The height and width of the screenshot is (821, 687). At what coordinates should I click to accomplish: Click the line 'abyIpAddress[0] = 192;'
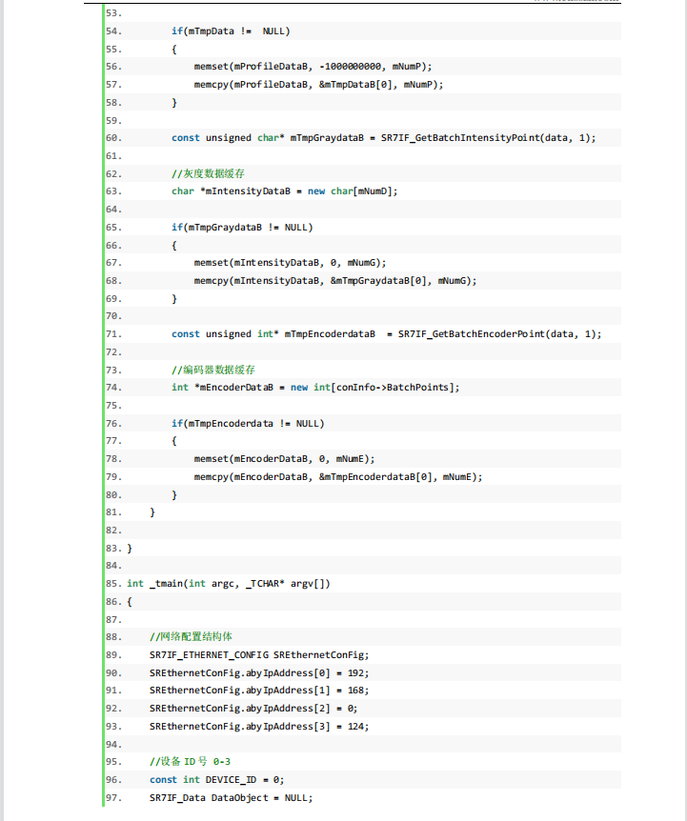(x=259, y=673)
